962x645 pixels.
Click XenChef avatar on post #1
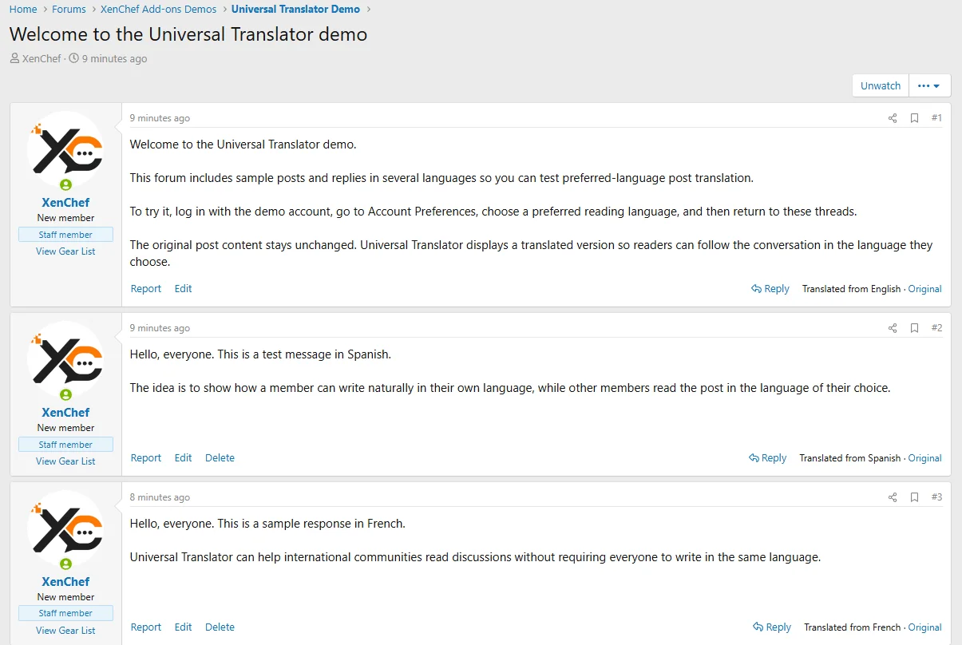coord(65,149)
